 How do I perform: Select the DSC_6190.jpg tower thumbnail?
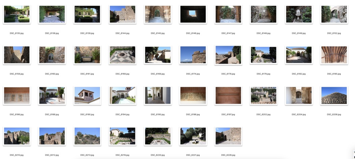click(87, 95)
